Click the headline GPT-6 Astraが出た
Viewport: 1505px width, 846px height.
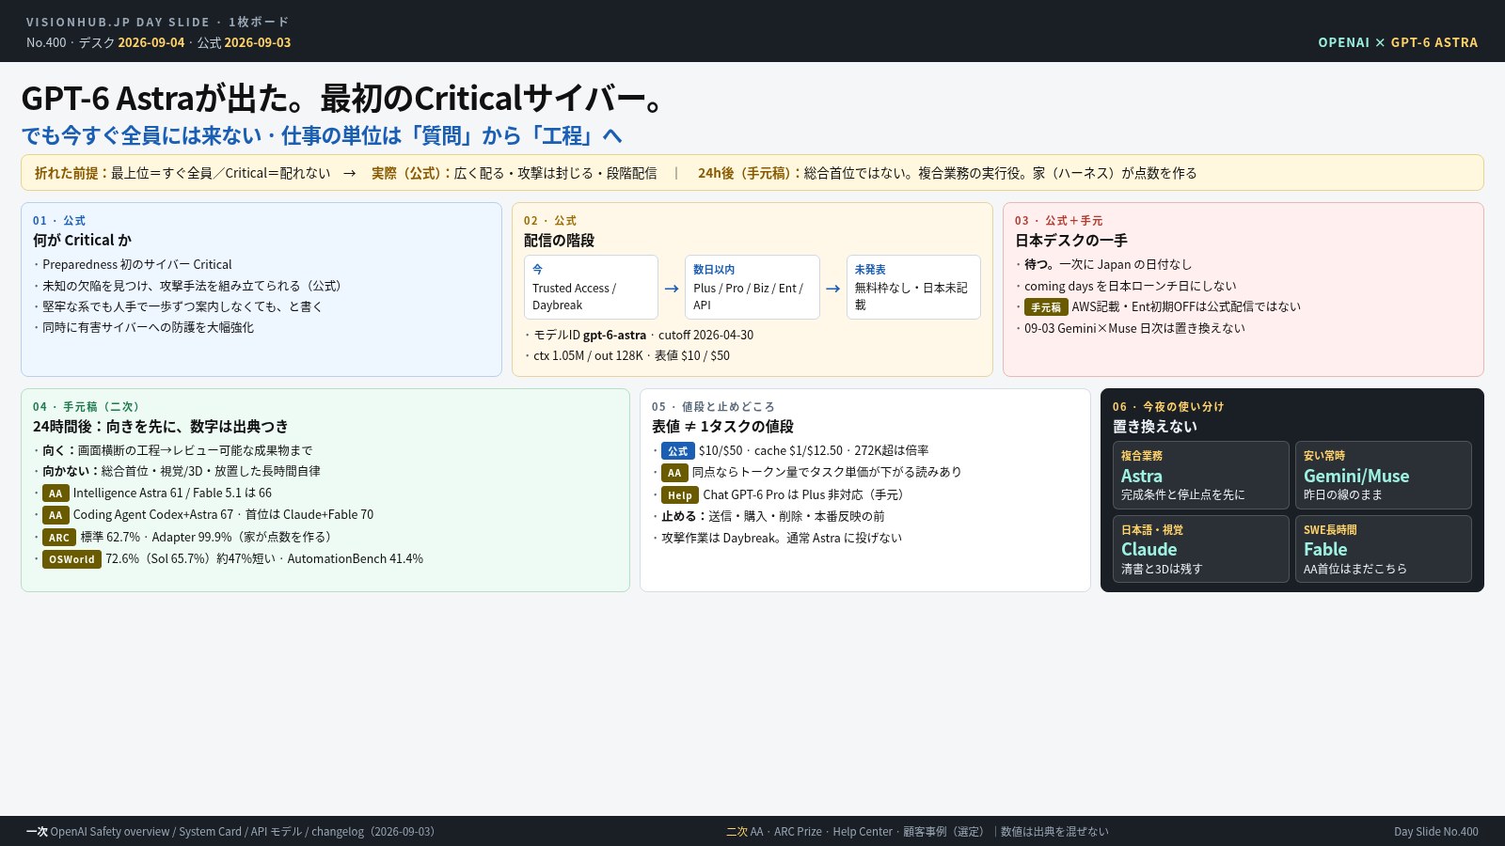click(x=343, y=98)
